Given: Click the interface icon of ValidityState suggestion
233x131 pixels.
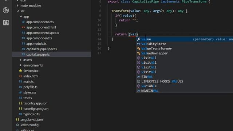Looking at the screenshot, I should pyautogui.click(x=138, y=44).
